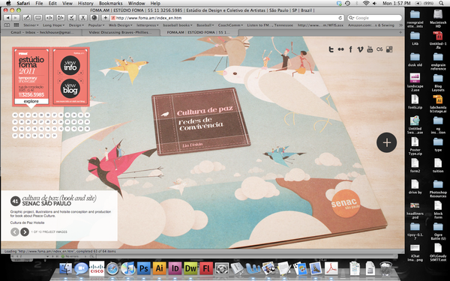Reload the page via the refresh icon
450x281 pixels.
pyautogui.click(x=340, y=18)
